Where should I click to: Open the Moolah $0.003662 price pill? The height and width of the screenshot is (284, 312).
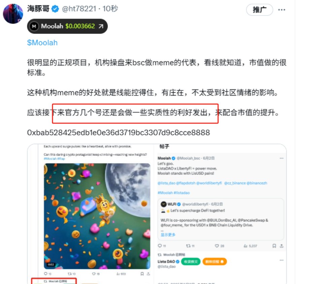(67, 26)
